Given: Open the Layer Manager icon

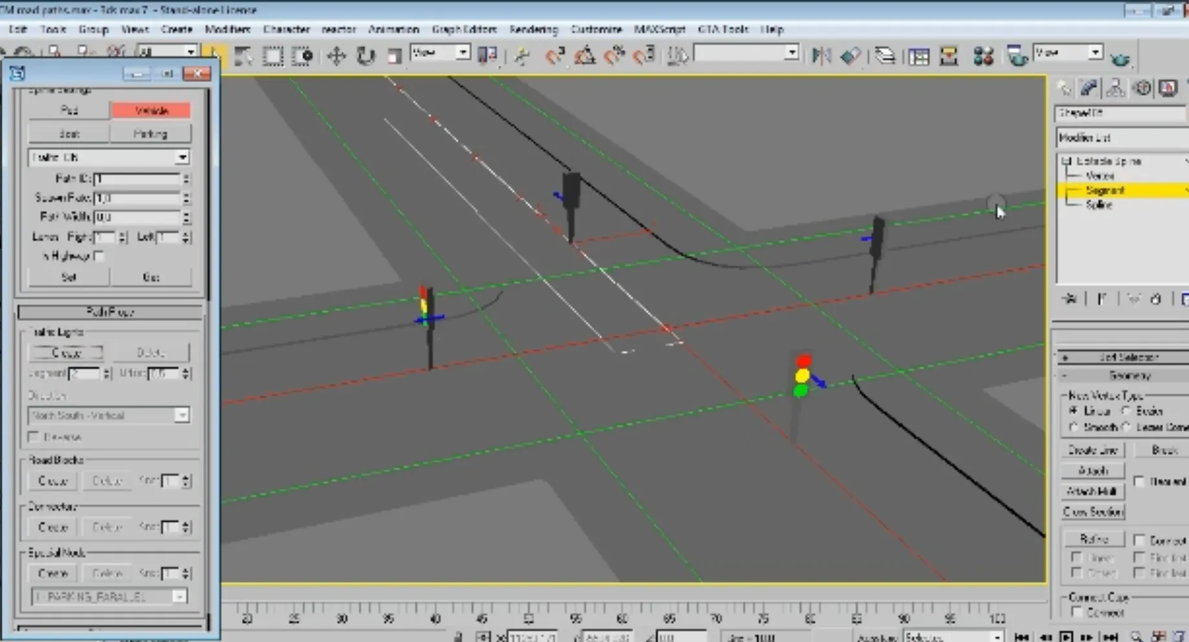Looking at the screenshot, I should click(x=884, y=56).
